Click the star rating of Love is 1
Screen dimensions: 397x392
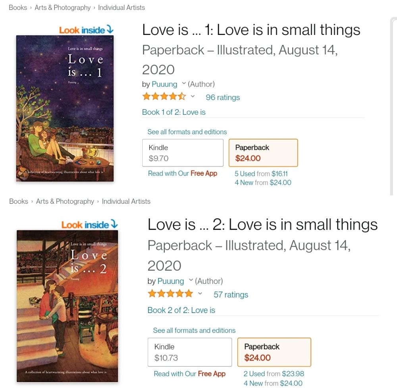tap(164, 97)
